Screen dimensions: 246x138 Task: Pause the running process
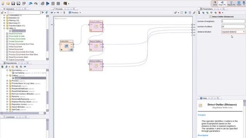click(x=53, y=3)
